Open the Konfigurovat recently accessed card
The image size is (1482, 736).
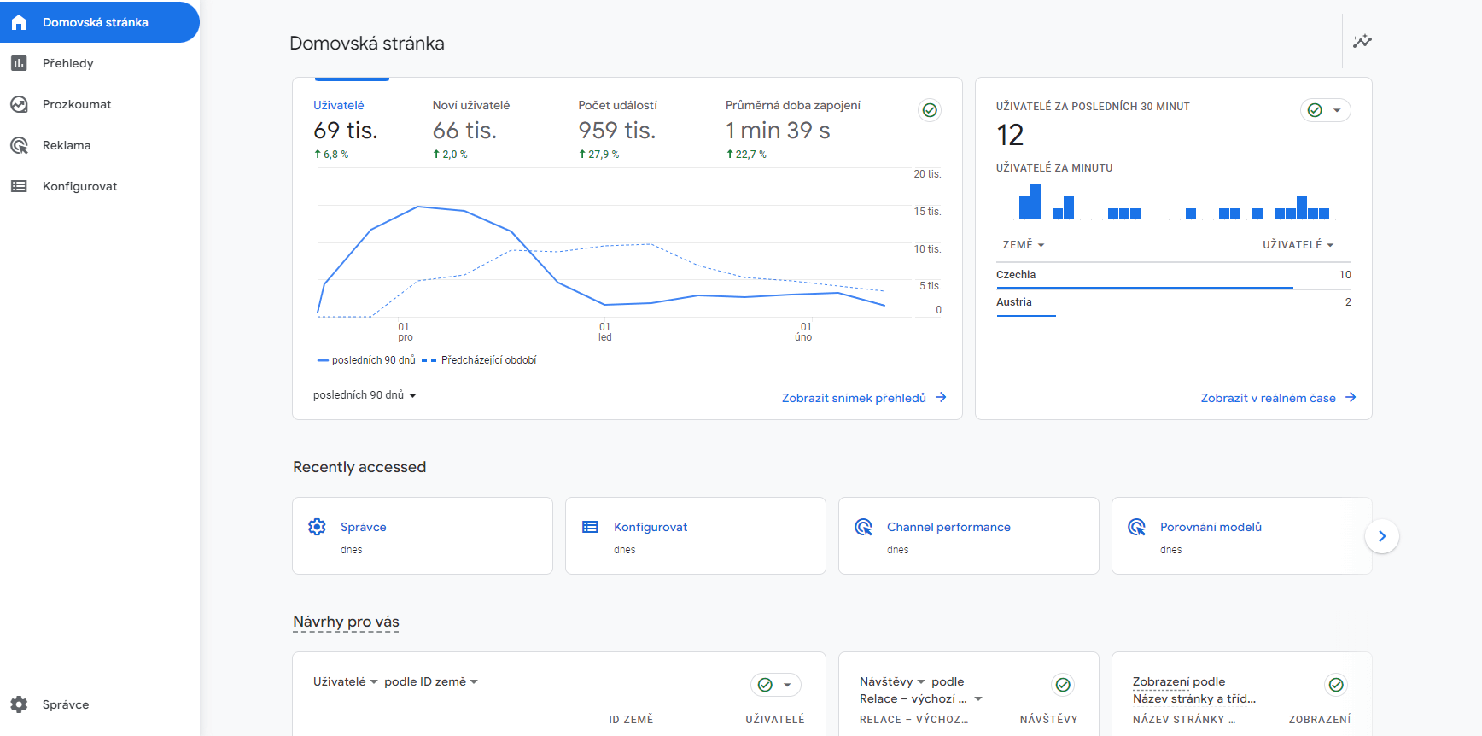(x=696, y=536)
